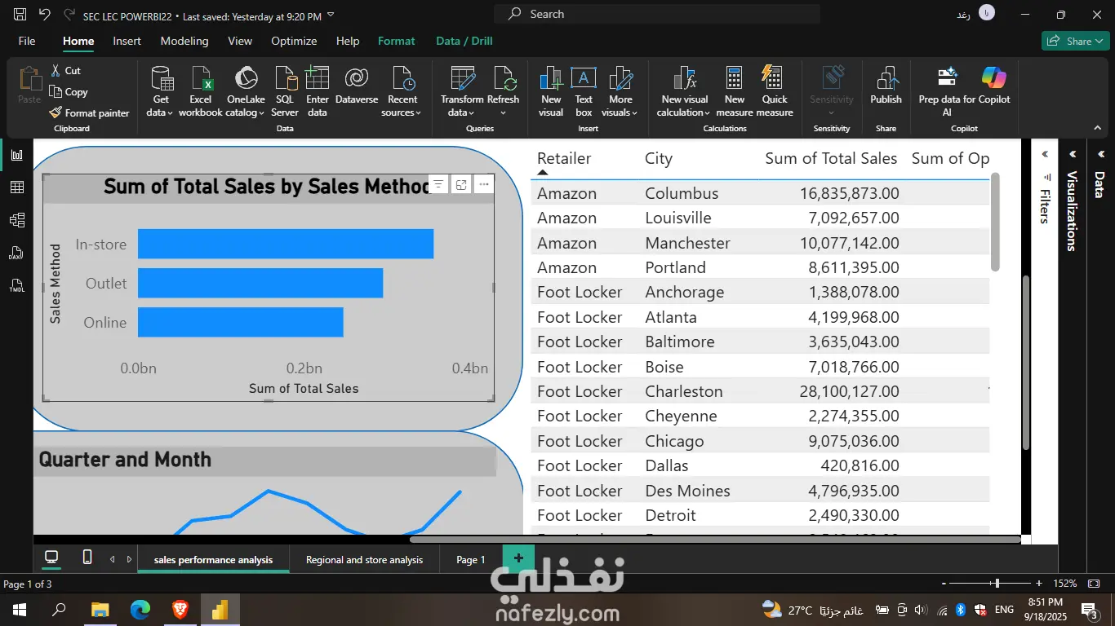Screen dimensions: 1115x626
Task: Adjust the zoom level slider
Action: pos(996,584)
